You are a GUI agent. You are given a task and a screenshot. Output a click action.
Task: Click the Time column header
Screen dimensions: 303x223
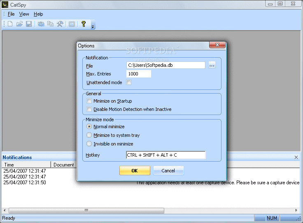point(26,165)
